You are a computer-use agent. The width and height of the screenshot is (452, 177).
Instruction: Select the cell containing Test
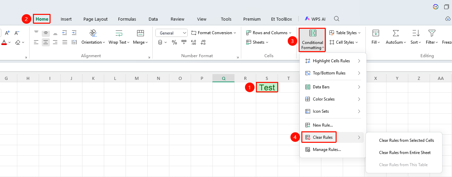pos(267,87)
